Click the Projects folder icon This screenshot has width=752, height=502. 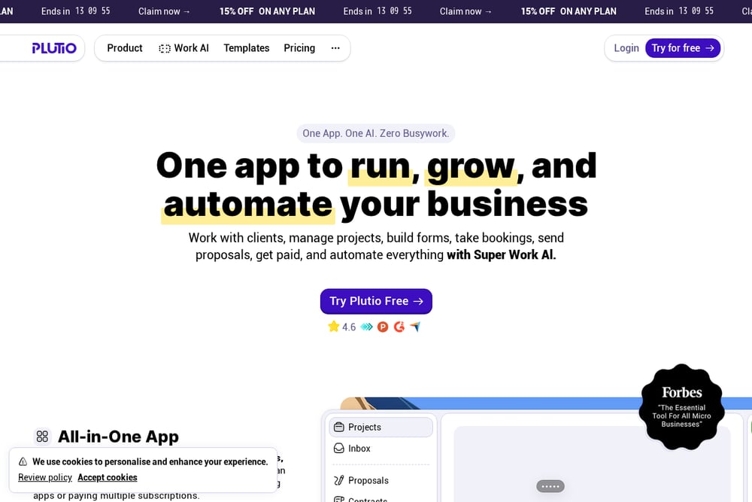[339, 427]
